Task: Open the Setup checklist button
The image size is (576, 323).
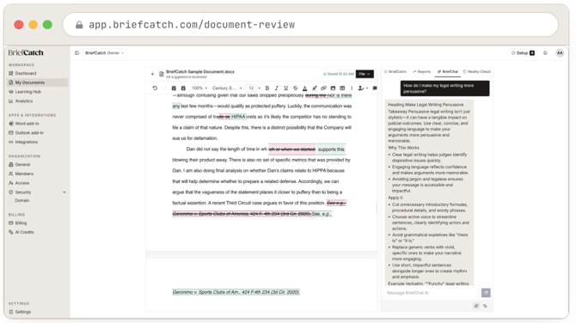Action: [523, 53]
